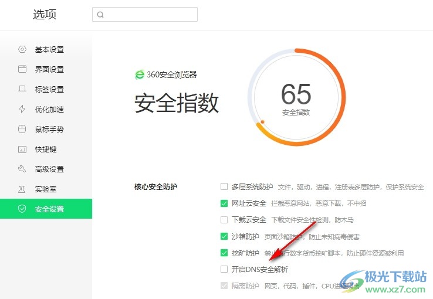This screenshot has width=433, height=299.
Task: Click description 拦截恶意网站，恶意下载，不中招
Action: click(319, 203)
